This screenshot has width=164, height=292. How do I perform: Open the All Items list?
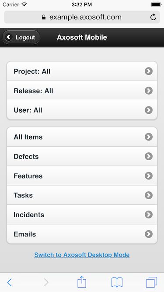click(82, 137)
